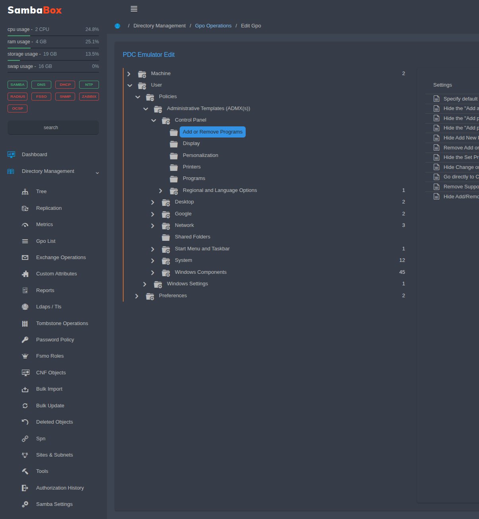
Task: Collapse the Directory Management sidebar menu
Action: [x=97, y=172]
